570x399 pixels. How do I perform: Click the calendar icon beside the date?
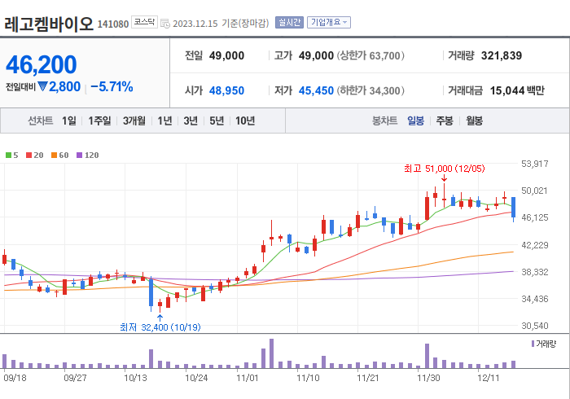(165, 24)
